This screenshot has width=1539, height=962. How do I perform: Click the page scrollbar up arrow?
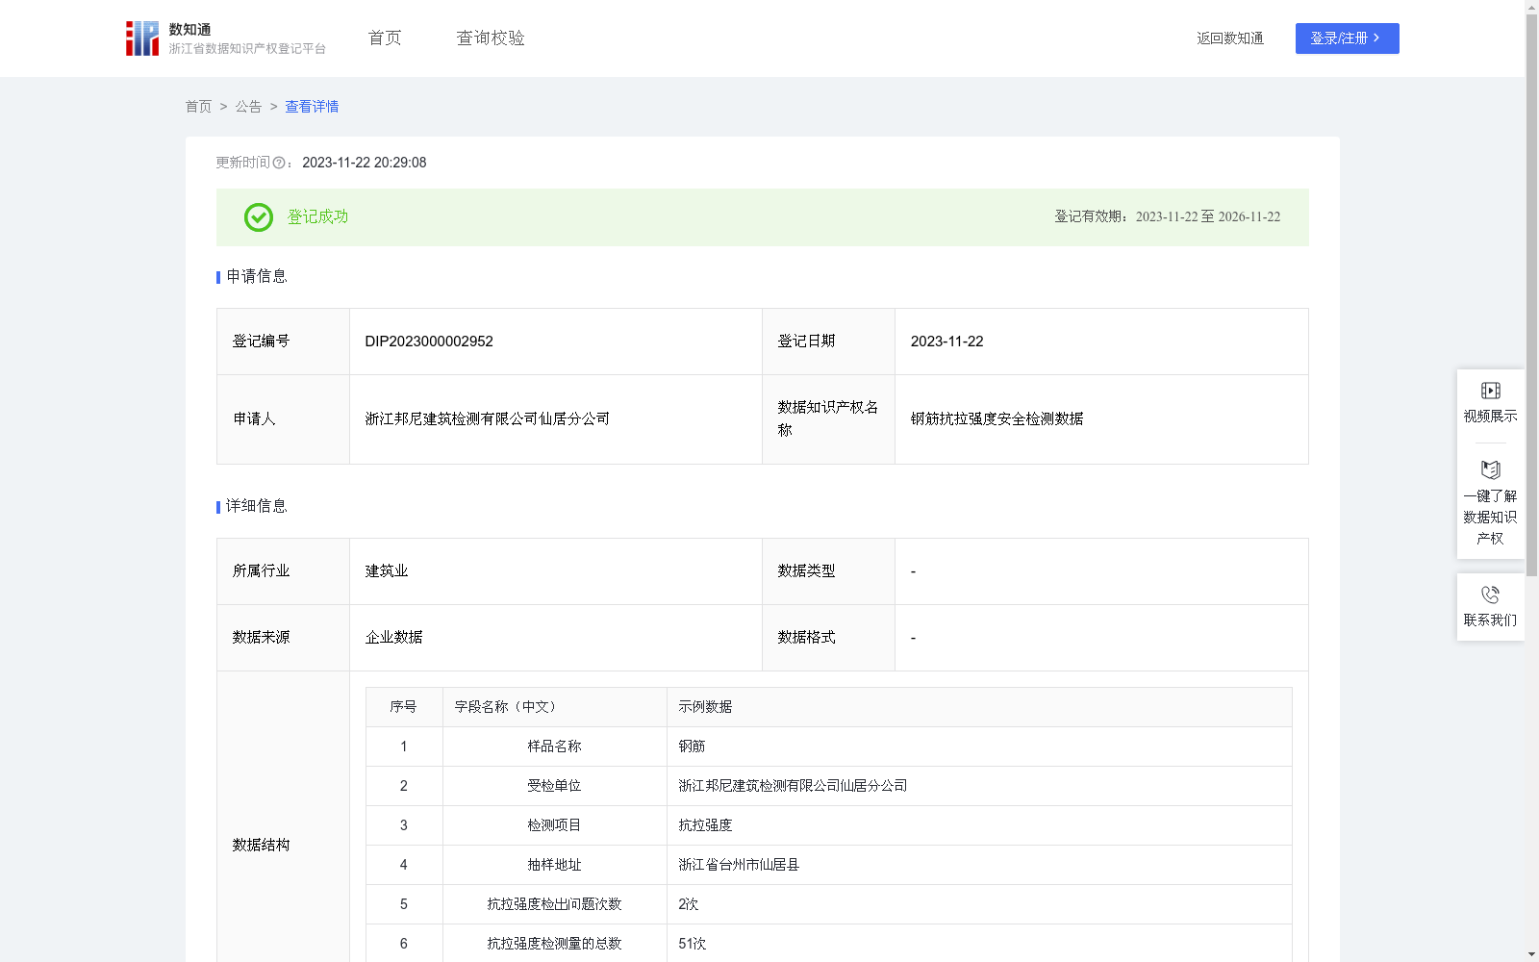tap(1531, 7)
